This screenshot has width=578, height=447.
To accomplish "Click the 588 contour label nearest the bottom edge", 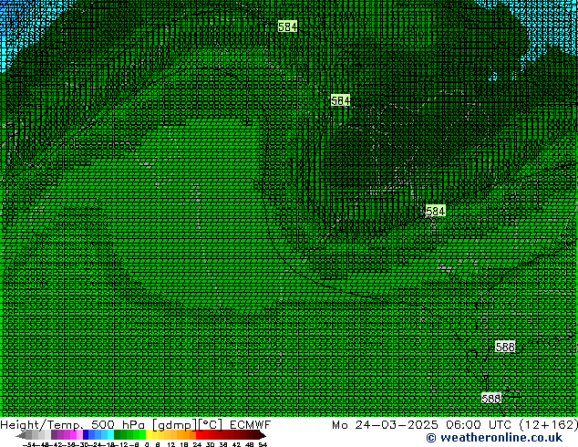I will click(x=491, y=399).
